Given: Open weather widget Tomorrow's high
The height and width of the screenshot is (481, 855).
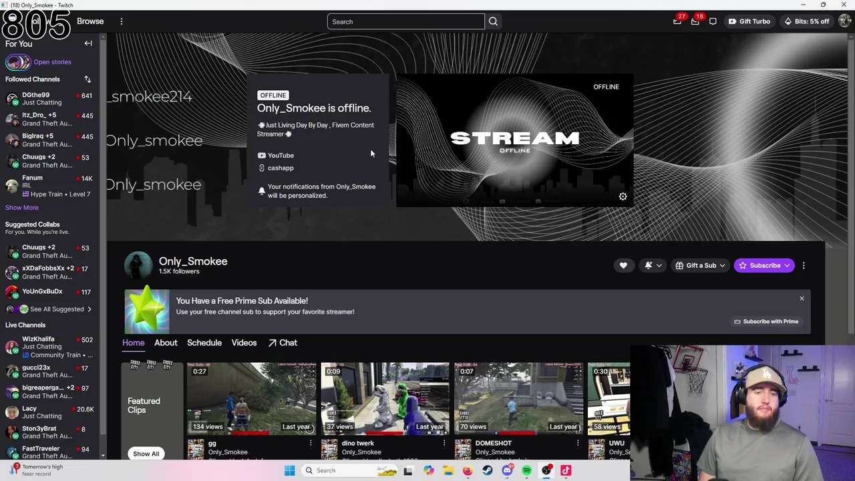Looking at the screenshot, I should (37, 470).
